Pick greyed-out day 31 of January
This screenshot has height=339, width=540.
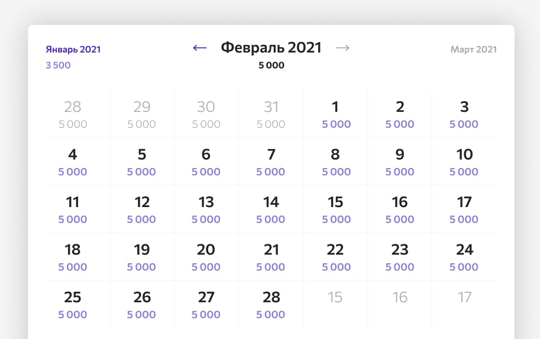click(x=271, y=114)
